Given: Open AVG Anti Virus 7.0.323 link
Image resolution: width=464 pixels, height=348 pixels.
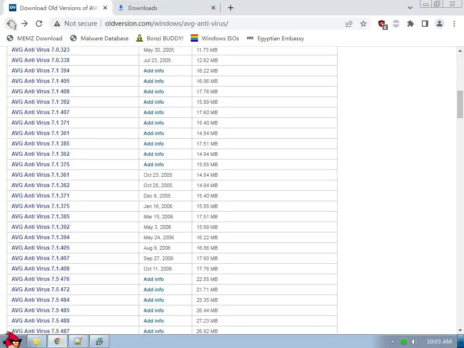Looking at the screenshot, I should (40, 50).
